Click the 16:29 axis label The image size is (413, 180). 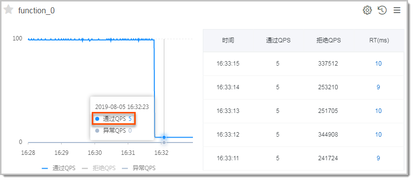(61, 153)
